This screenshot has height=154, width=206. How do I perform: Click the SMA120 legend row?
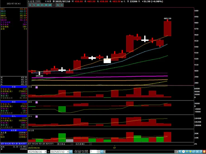pyautogui.click(x=14, y=18)
